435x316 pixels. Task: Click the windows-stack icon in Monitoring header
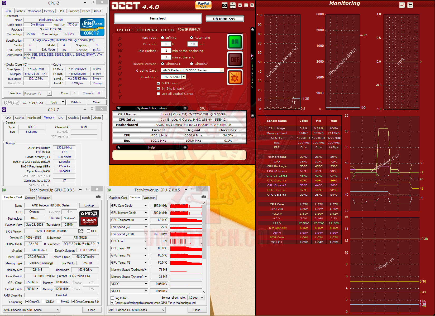[x=410, y=5]
